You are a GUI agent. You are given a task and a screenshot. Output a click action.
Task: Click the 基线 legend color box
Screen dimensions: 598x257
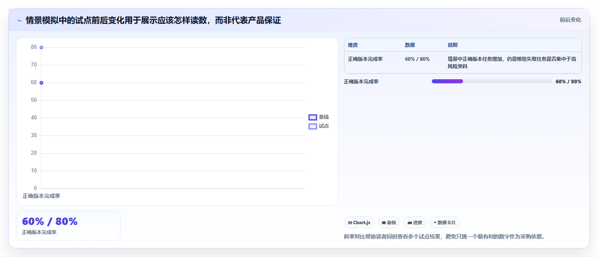coord(313,117)
